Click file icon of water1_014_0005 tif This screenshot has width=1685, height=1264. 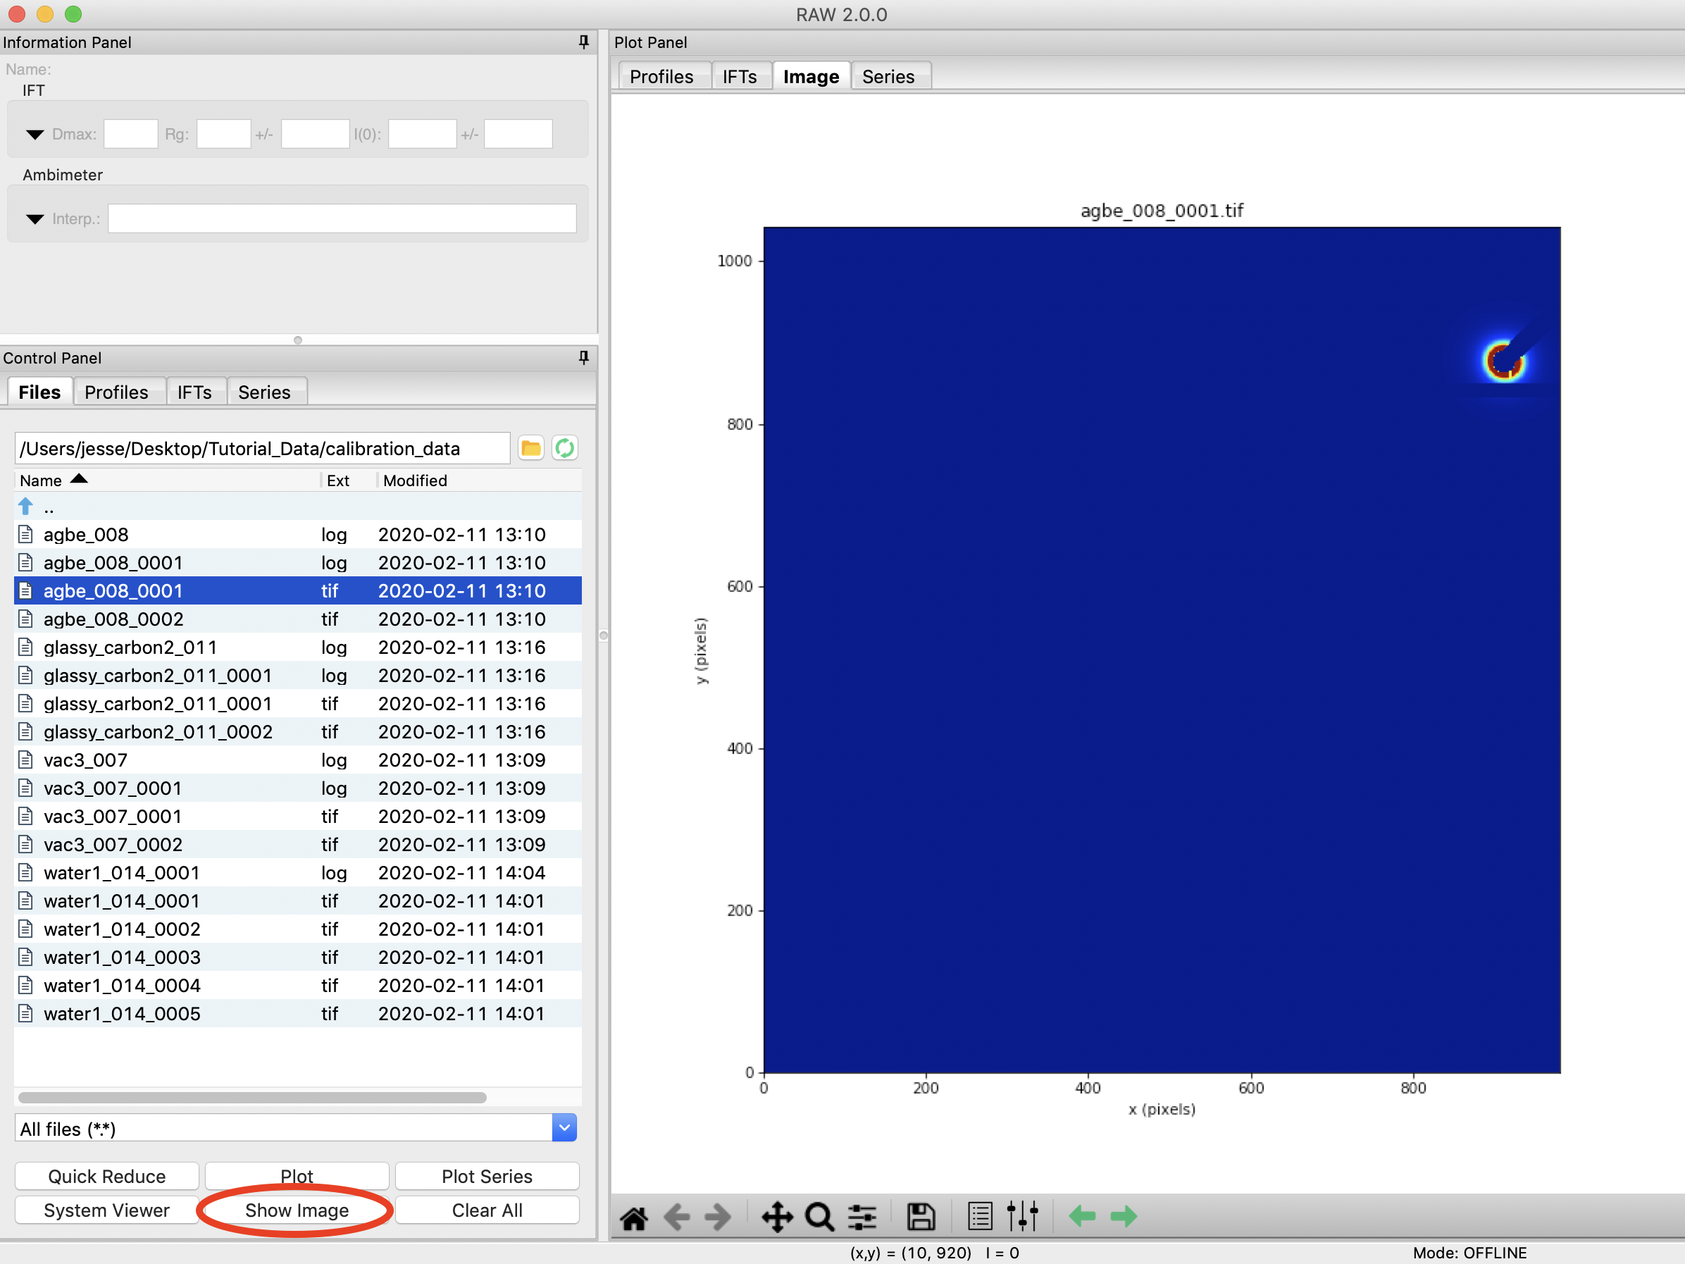pos(25,1013)
